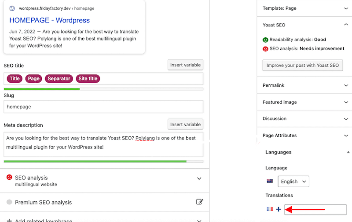Click the Premium SEO analysis label
The width and height of the screenshot is (352, 222).
[43, 202]
